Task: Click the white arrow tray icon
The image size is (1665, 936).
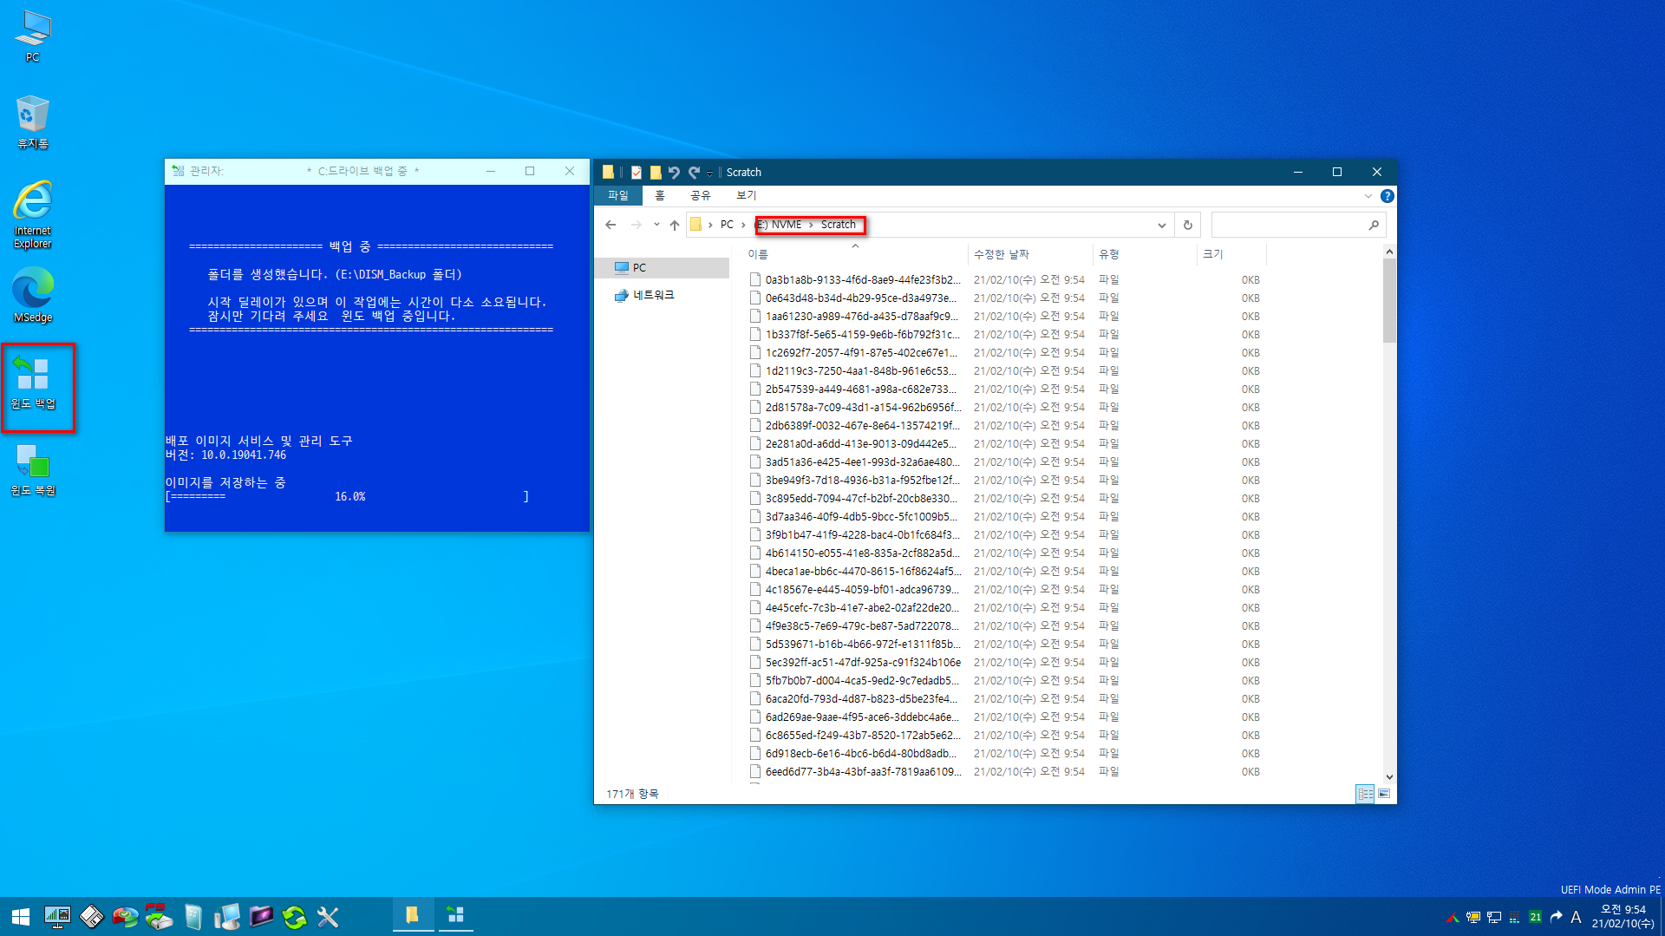Action: (x=1556, y=917)
